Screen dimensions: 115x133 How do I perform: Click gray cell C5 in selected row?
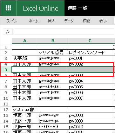(90, 70)
